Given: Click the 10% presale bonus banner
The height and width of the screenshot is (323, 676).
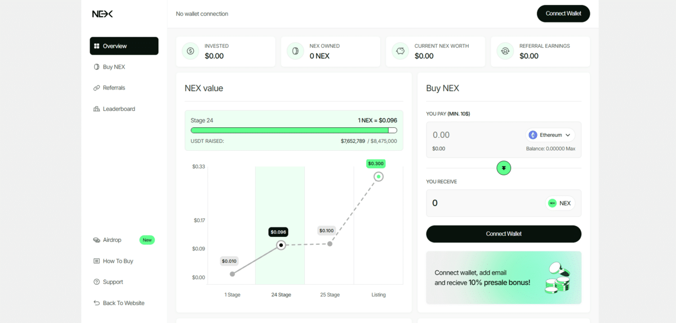Looking at the screenshot, I should (x=504, y=277).
